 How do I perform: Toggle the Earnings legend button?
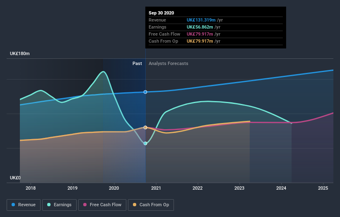click(59, 205)
